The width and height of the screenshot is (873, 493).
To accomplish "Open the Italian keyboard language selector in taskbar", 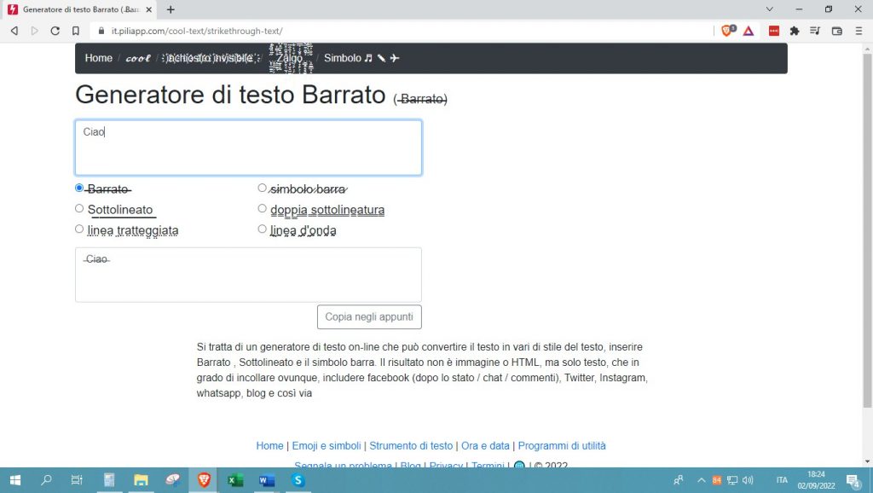I will tap(781, 480).
